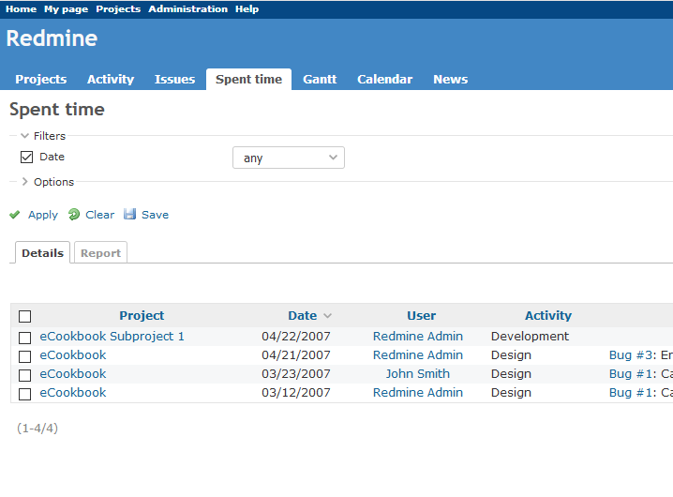Open Bug #1 link in John Smith row

632,374
